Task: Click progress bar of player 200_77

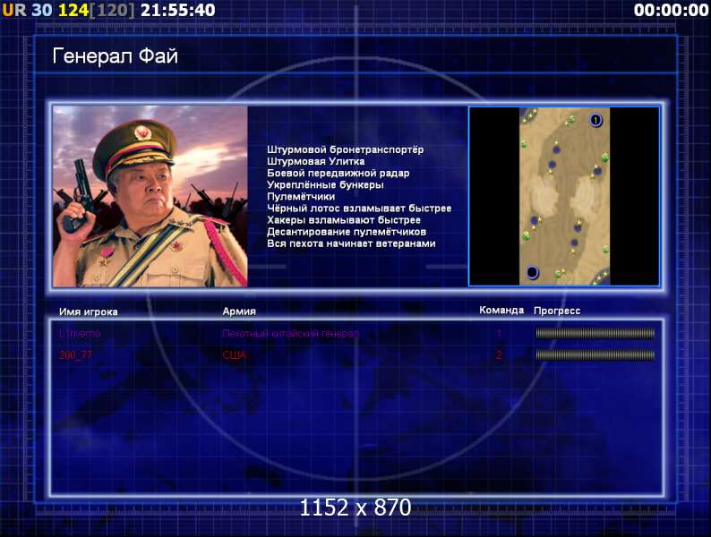Action: (x=595, y=354)
